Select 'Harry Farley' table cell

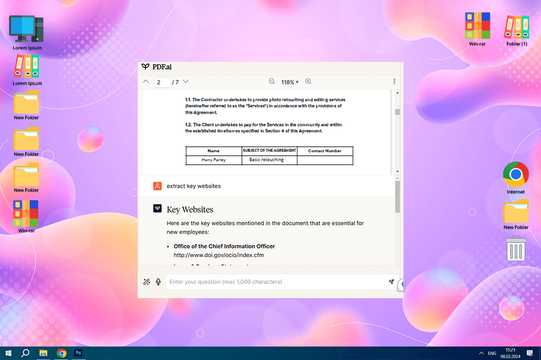214,160
